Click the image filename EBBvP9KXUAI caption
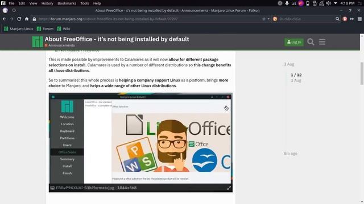 click(x=85, y=188)
